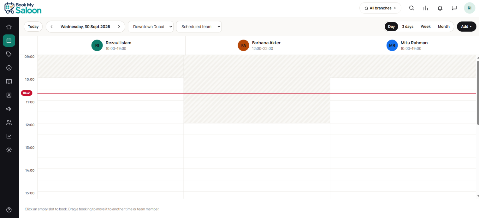Open the line chart reports icon
Screen dimensions: 479x218
(9, 136)
